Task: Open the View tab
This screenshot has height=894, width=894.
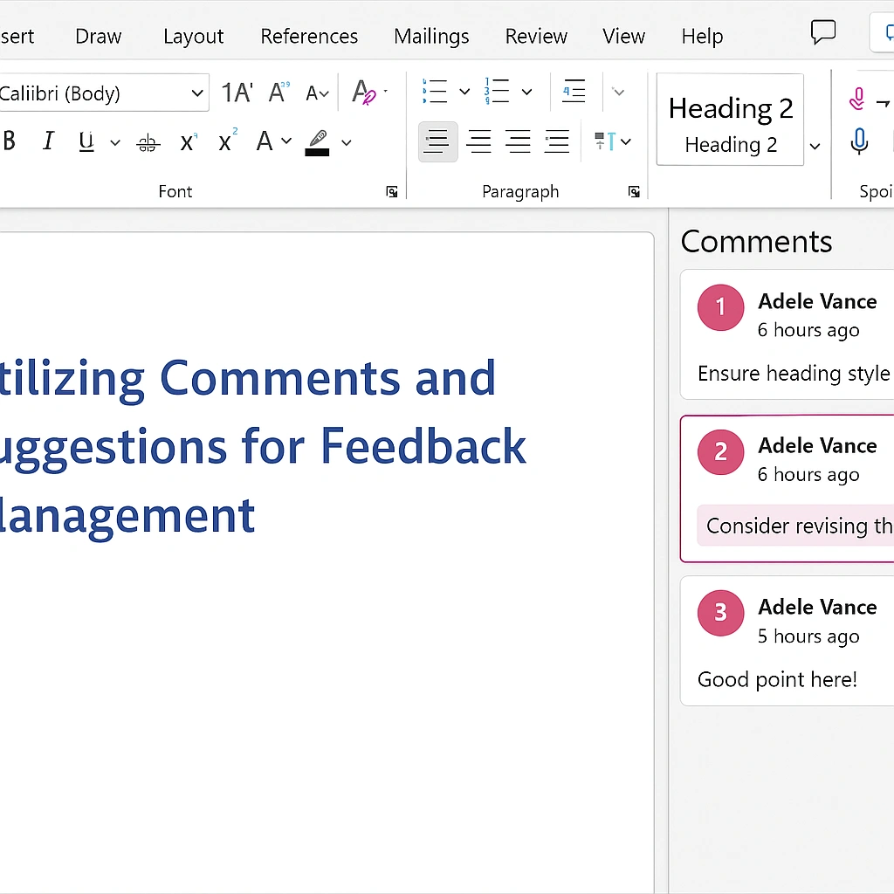Action: click(x=623, y=37)
